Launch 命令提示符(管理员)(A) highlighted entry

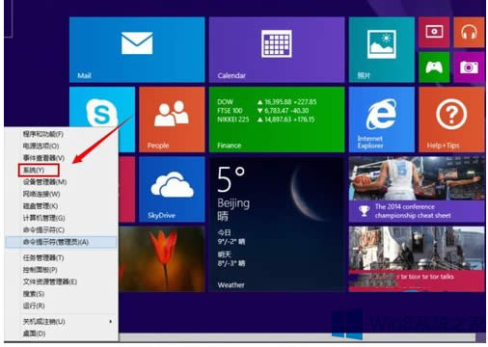(61, 242)
